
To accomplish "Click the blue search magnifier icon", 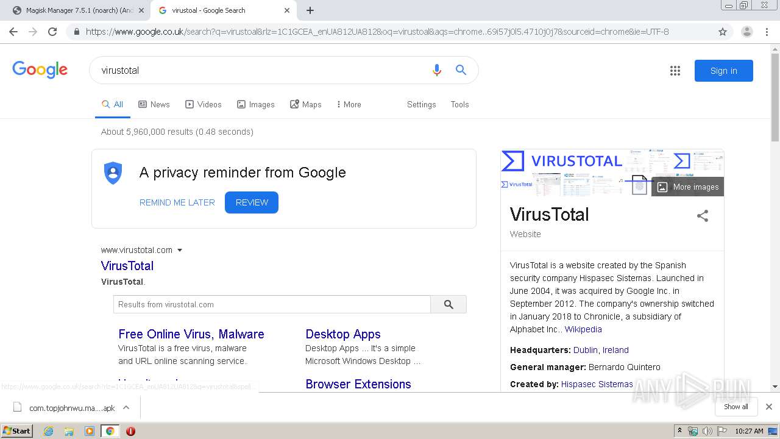I will (x=461, y=70).
